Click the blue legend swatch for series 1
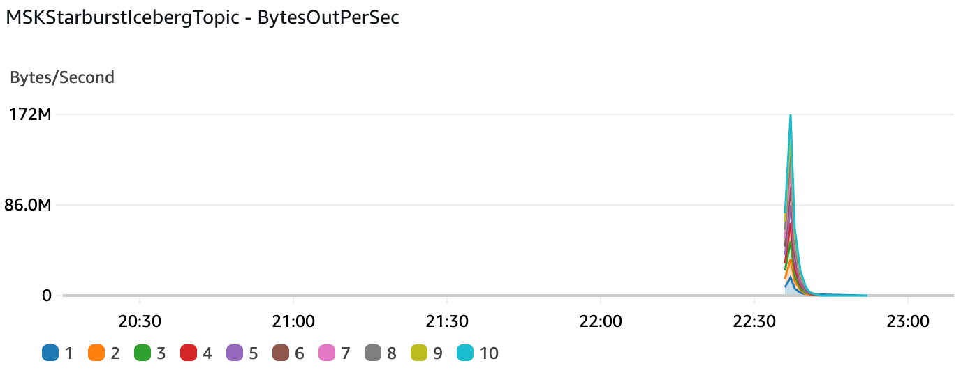Image resolution: width=961 pixels, height=375 pixels. point(50,353)
